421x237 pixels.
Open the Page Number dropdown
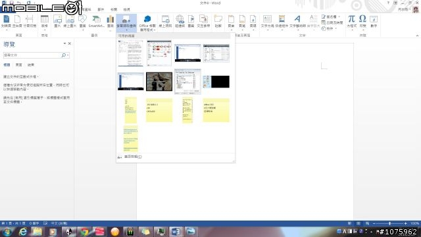click(253, 22)
